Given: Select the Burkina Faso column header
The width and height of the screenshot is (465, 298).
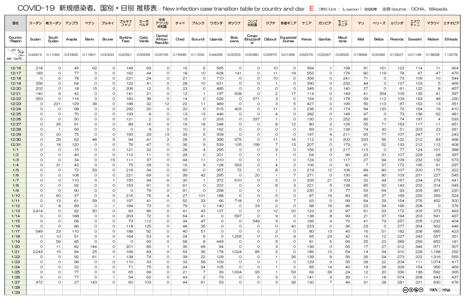Looking at the screenshot, I should click(x=126, y=39).
